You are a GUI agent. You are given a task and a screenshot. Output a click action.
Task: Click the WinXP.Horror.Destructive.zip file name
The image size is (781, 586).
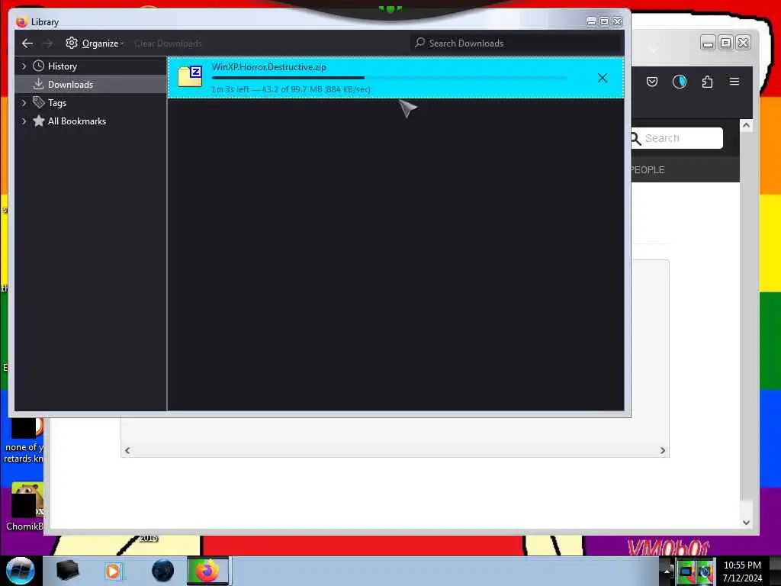coord(269,67)
